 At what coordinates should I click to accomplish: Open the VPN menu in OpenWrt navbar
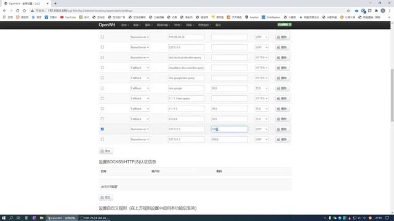click(x=178, y=25)
